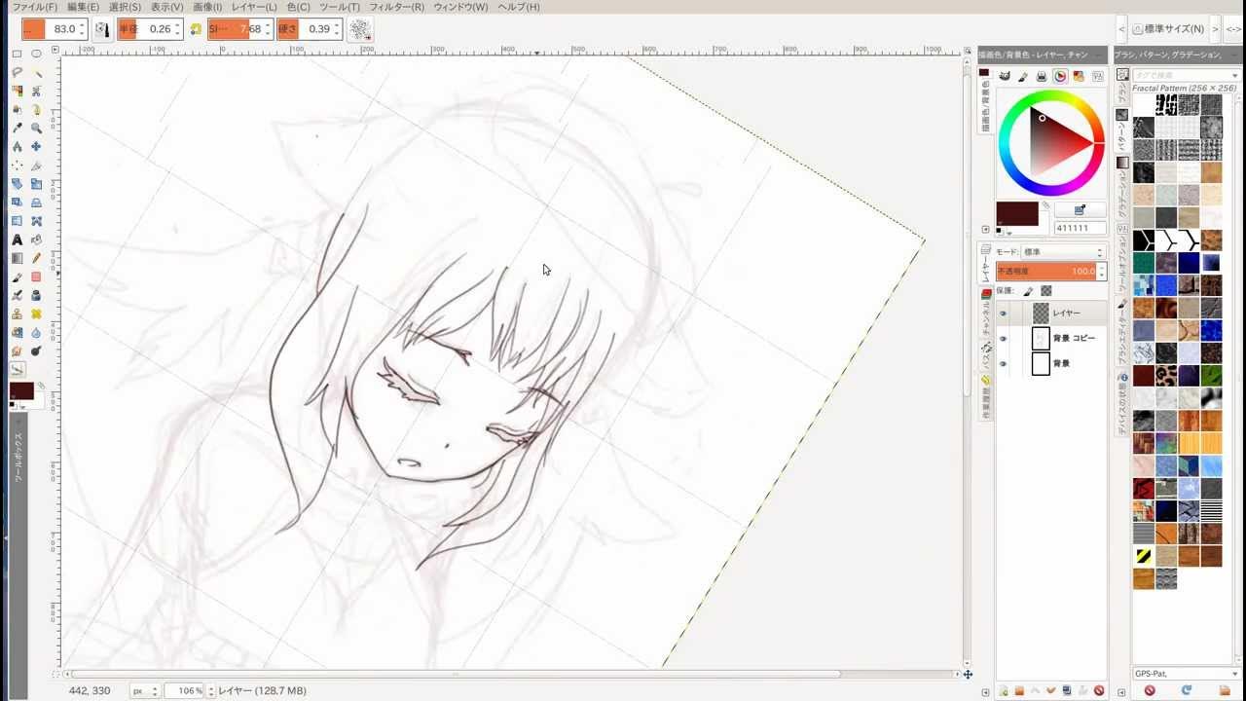Increase the 83.0 size spinner value
Image resolution: width=1246 pixels, height=701 pixels.
83,24
